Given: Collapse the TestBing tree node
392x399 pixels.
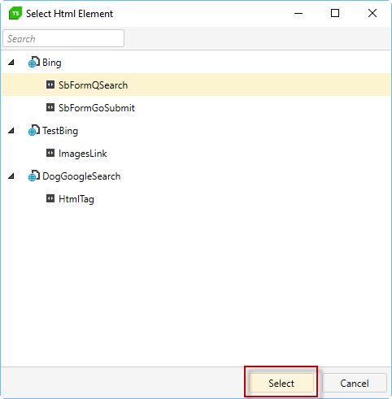Looking at the screenshot, I should coord(11,131).
